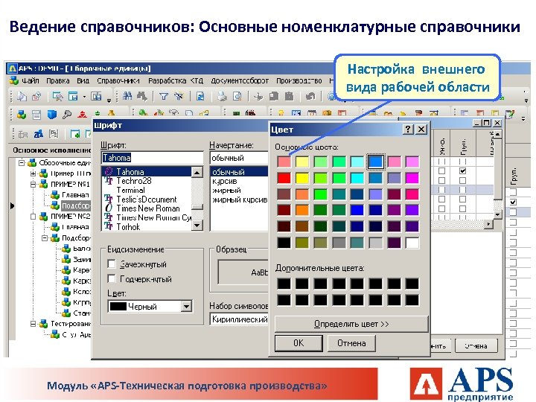Open the Правка menu
Screen dimensions: 536x402
tap(58, 81)
